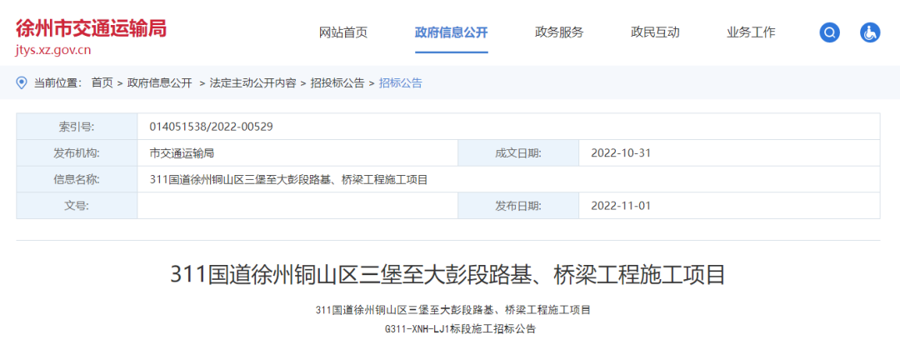This screenshot has width=900, height=340.
Task: Go to 网站首页 menu item
Action: [x=343, y=32]
